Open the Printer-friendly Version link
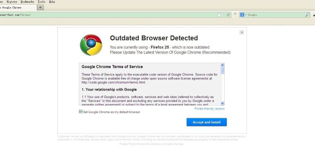 pyautogui.click(x=209, y=109)
